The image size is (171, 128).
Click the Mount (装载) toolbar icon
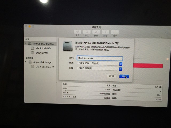point(105,32)
